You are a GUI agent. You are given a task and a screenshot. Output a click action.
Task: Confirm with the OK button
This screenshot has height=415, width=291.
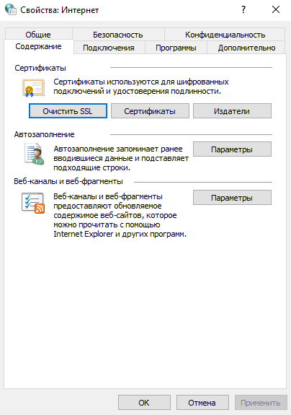(144, 403)
